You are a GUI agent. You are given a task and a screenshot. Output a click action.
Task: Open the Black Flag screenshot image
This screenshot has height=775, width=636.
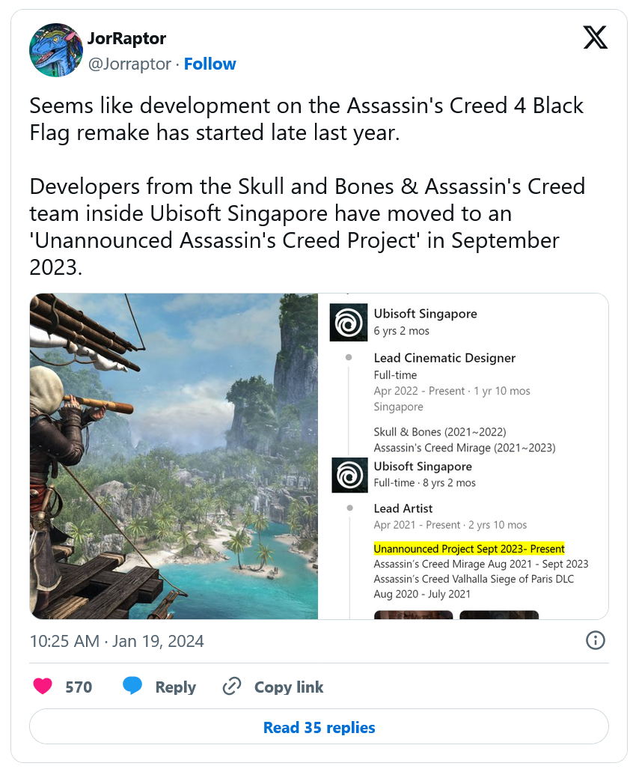coord(174,456)
